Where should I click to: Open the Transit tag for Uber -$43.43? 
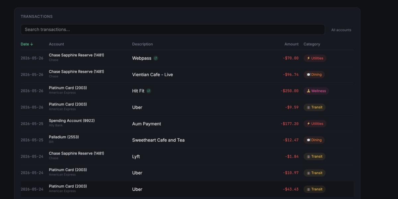tap(314, 189)
